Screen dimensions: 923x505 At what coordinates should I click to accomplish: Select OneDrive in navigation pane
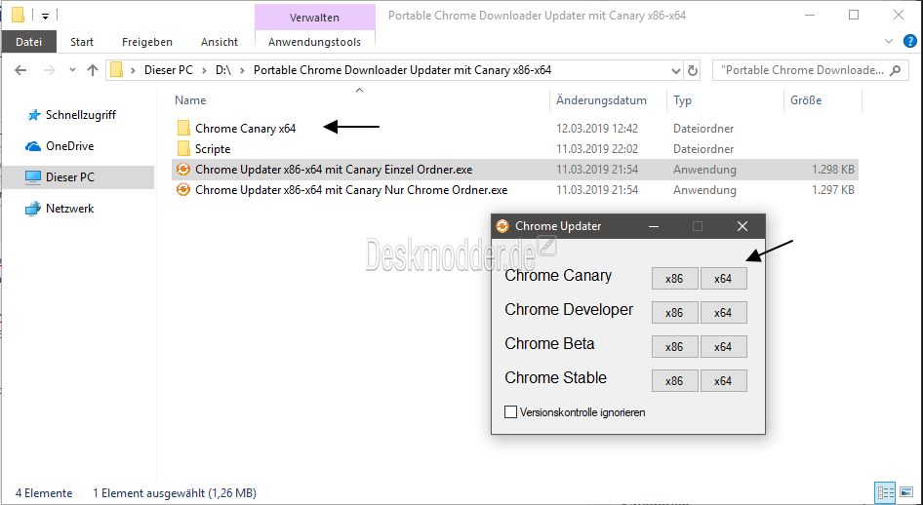coord(69,146)
